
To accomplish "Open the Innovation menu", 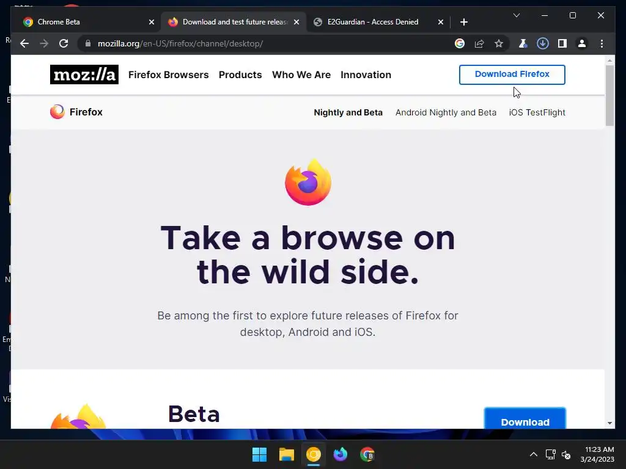I will click(366, 75).
